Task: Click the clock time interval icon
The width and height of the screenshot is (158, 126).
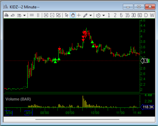Action: coord(98,15)
